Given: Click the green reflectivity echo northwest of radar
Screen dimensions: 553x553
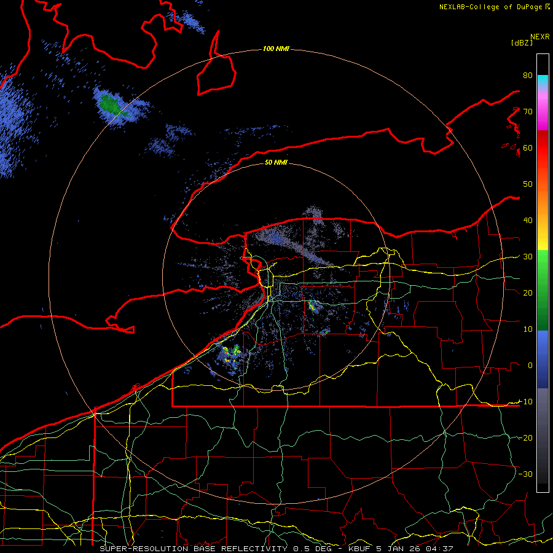Looking at the screenshot, I should [x=110, y=104].
